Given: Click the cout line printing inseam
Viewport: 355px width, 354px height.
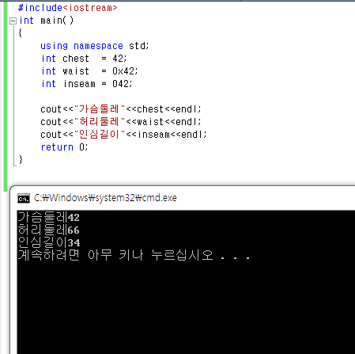Looking at the screenshot, I should [x=123, y=135].
